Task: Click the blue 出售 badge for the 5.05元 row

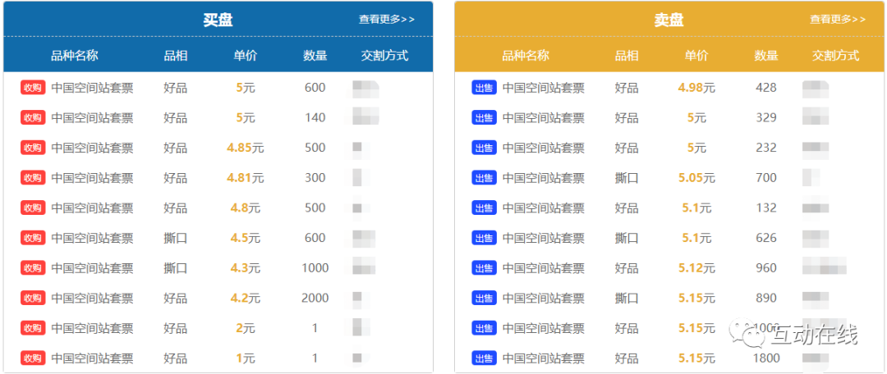Action: click(x=484, y=178)
